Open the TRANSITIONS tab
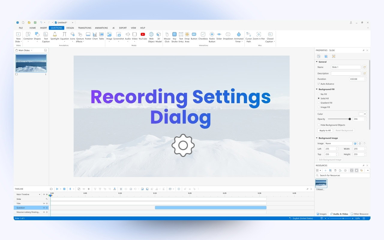Viewport: 384px width, 240px height. click(x=85, y=28)
